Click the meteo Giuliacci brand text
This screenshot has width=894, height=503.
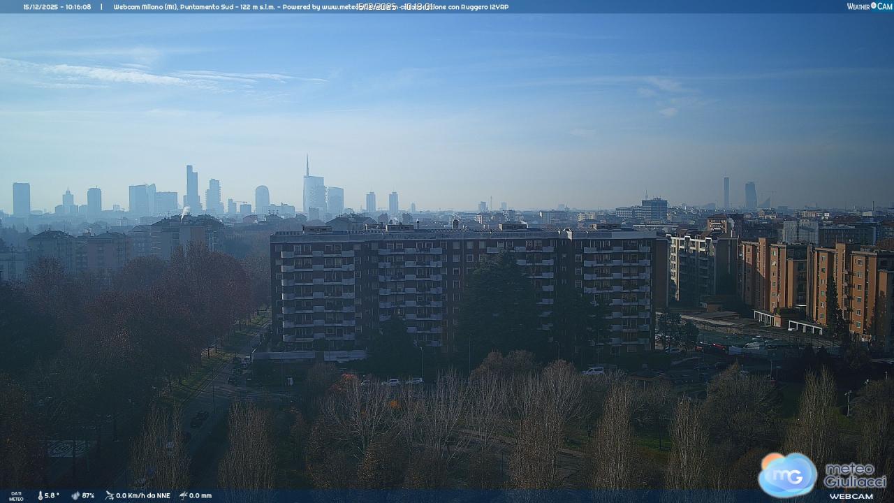[x=855, y=475]
